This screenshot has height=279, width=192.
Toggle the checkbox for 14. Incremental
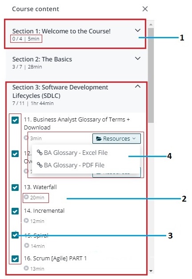click(15, 211)
